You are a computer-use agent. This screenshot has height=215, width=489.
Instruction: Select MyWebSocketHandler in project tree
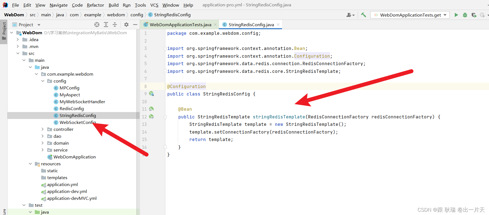[x=82, y=102]
